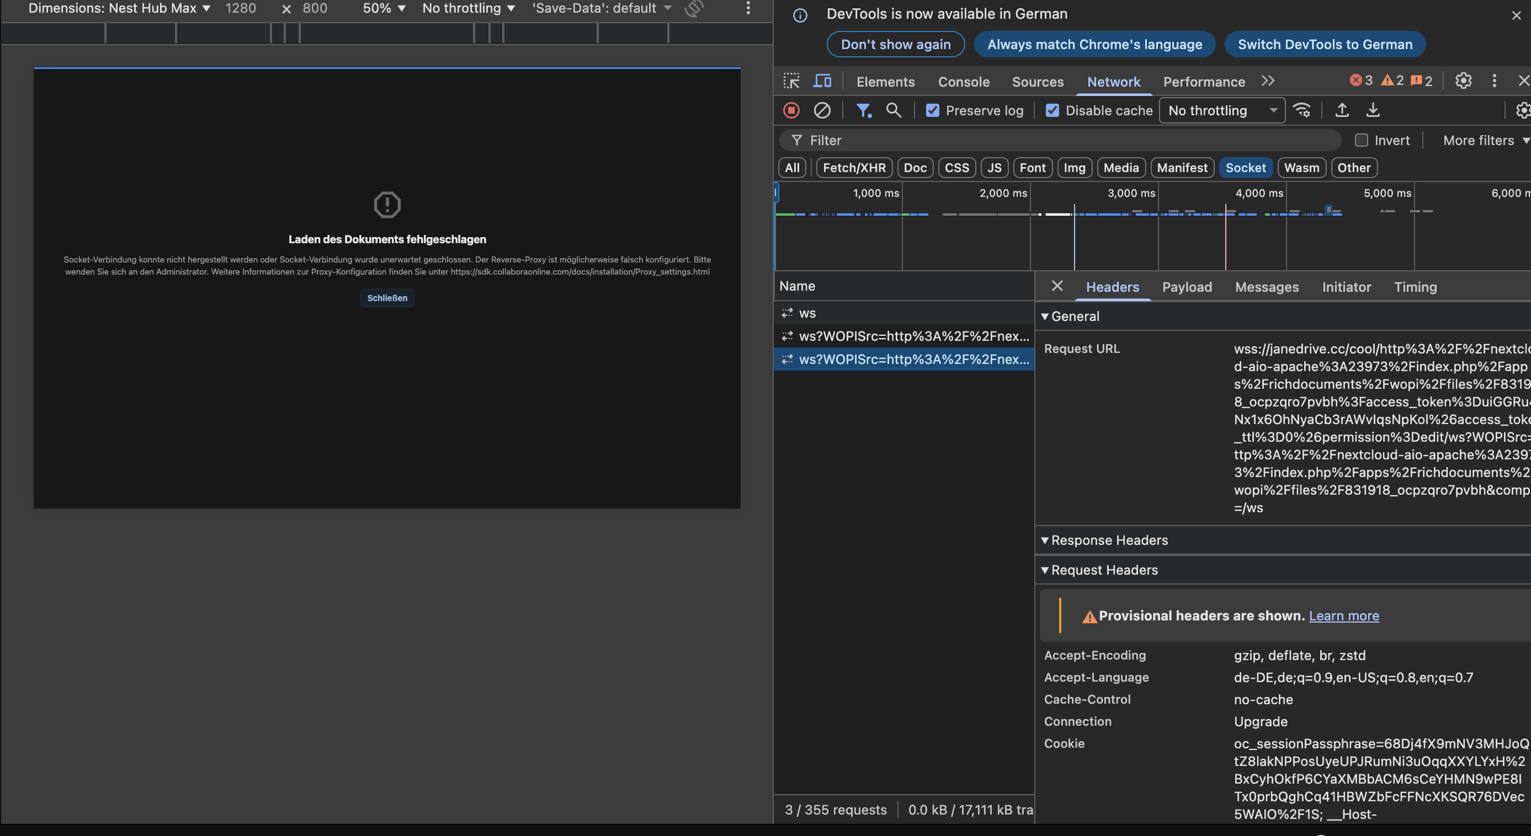
Task: Click the Switch DevTools to German button
Action: (1325, 45)
